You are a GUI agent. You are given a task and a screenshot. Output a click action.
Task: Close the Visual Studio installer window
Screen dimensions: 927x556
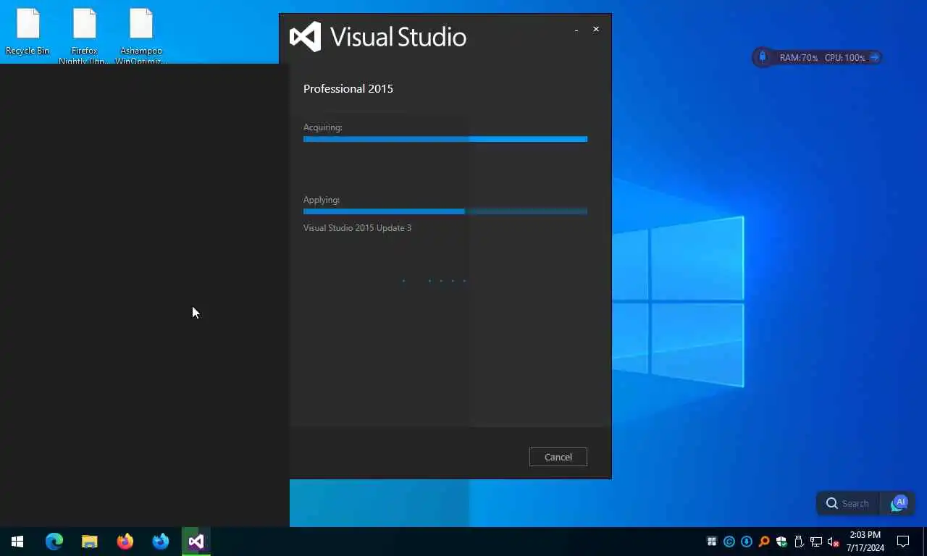(x=596, y=29)
